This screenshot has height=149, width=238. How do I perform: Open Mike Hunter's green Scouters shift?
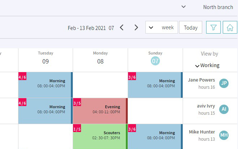pyautogui.click(x=100, y=137)
